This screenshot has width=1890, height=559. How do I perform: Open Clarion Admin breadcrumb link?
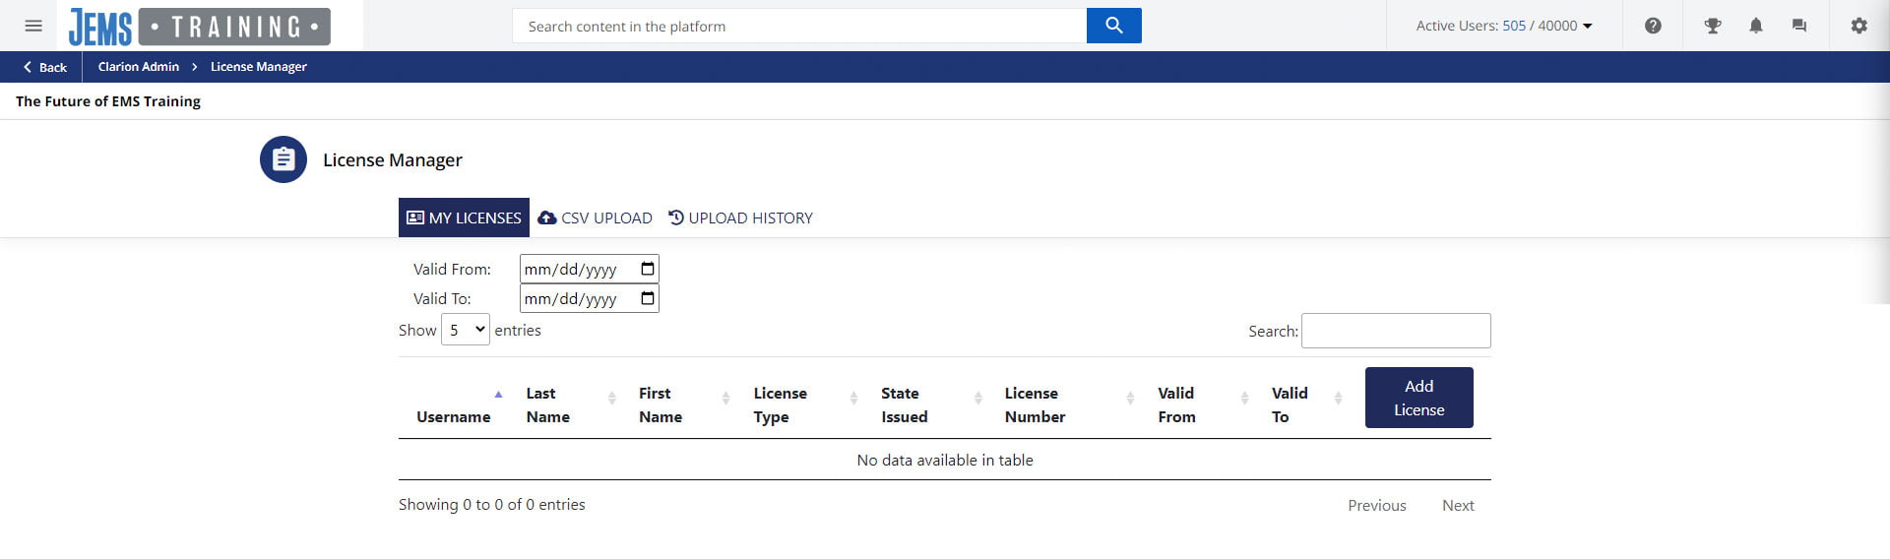click(x=139, y=67)
